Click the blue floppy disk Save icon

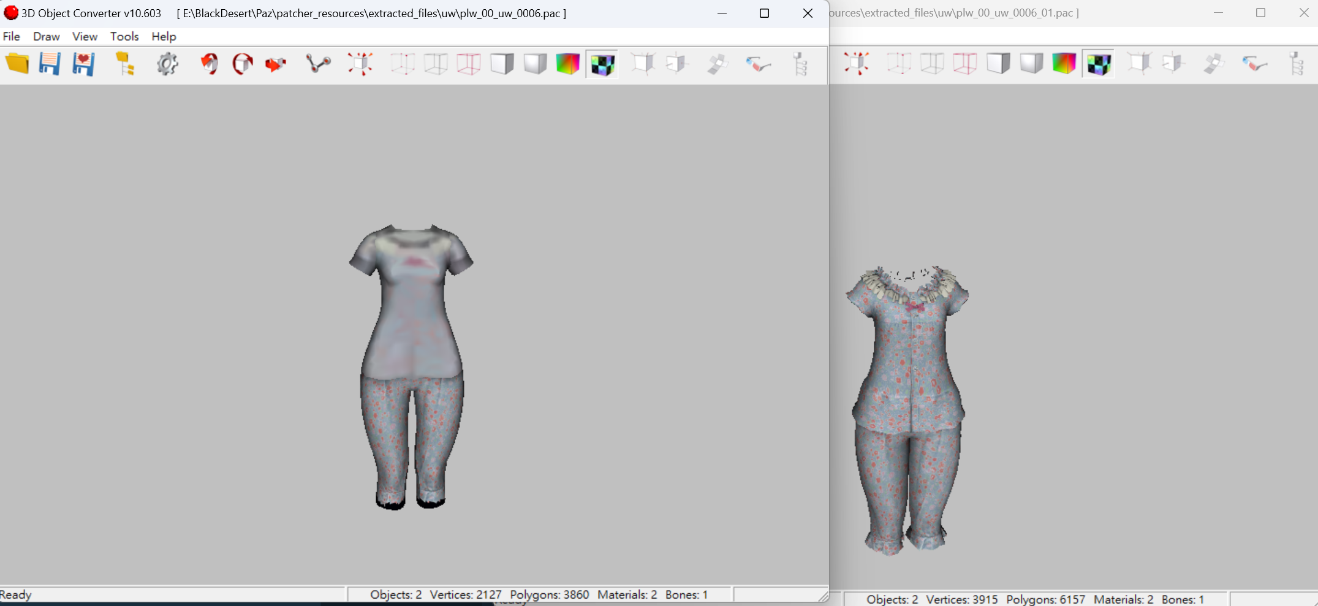point(50,64)
